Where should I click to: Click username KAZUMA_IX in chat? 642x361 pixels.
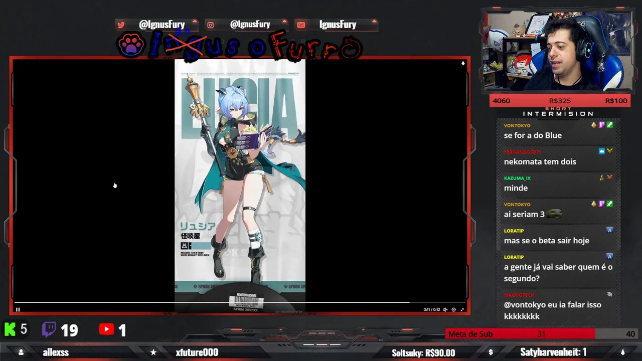517,178
